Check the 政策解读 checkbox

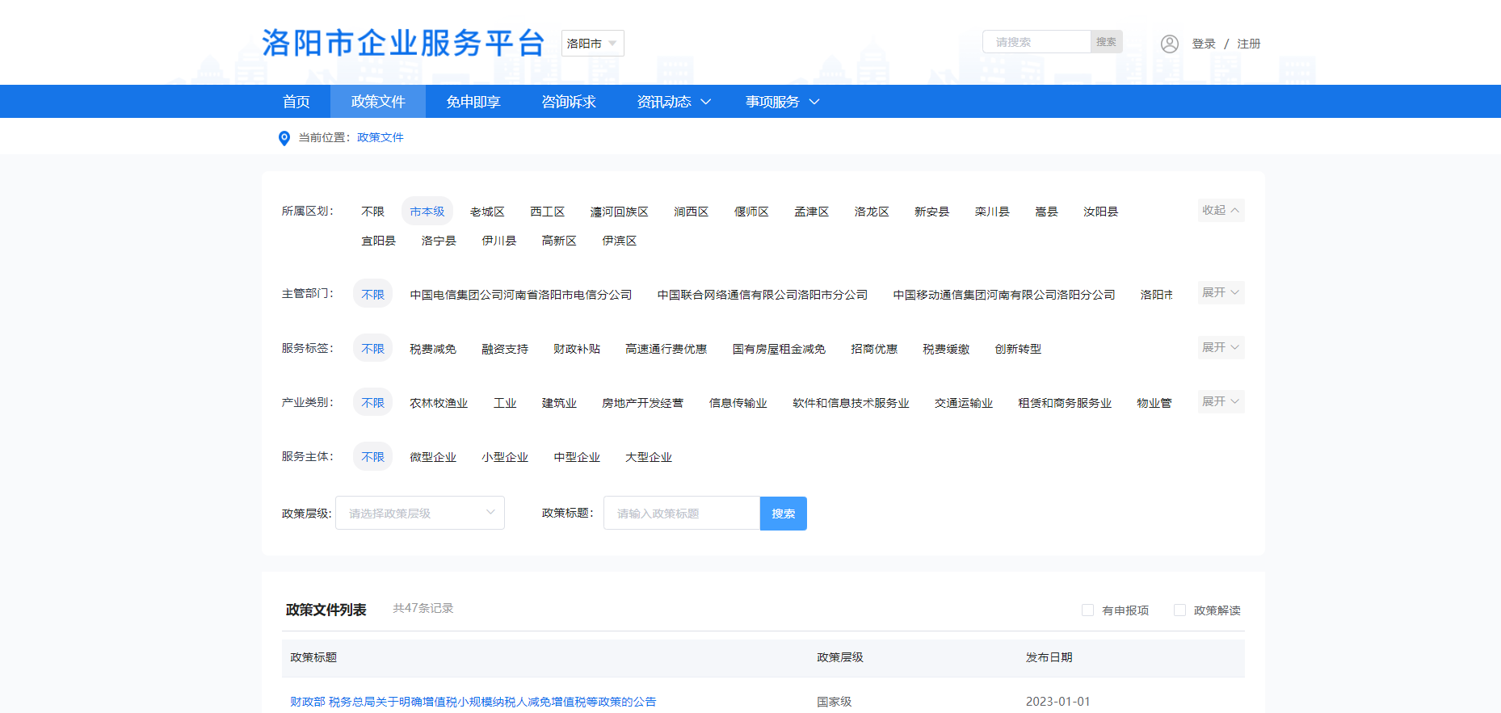[1179, 610]
